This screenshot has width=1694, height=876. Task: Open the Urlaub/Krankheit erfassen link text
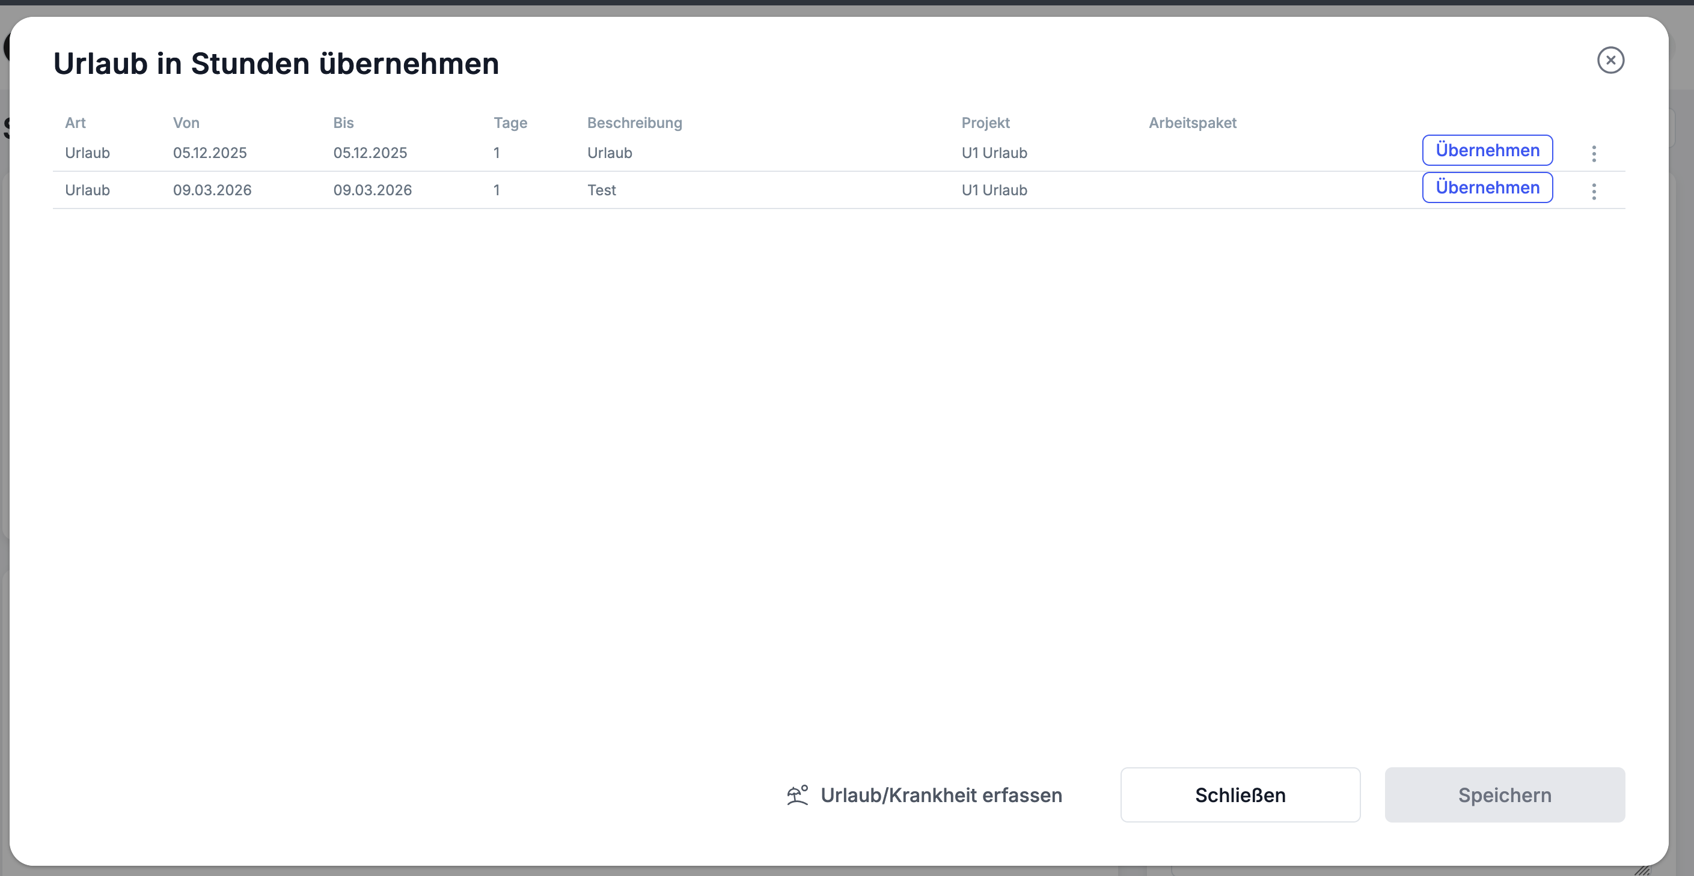[940, 795]
